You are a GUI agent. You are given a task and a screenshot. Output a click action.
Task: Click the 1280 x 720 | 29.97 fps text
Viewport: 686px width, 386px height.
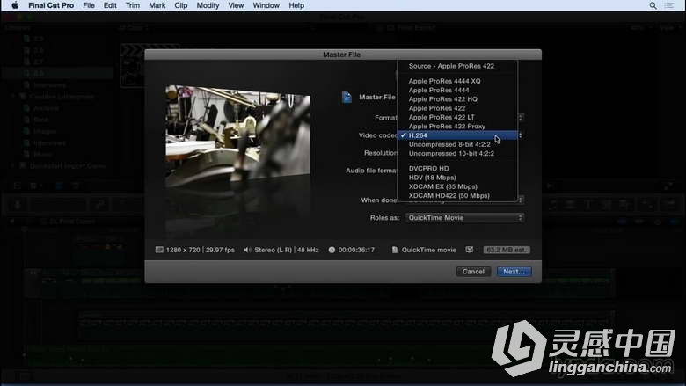201,250
